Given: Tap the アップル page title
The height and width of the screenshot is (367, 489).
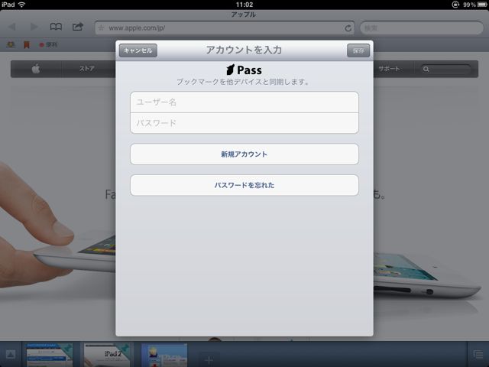Looking at the screenshot, I should coord(244,15).
